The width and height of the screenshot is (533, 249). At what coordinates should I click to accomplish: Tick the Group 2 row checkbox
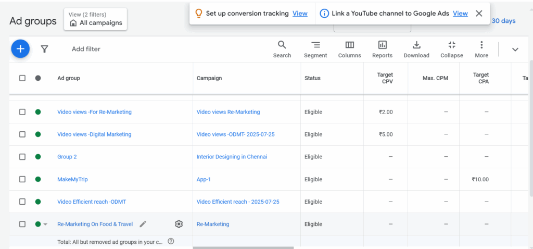(22, 157)
